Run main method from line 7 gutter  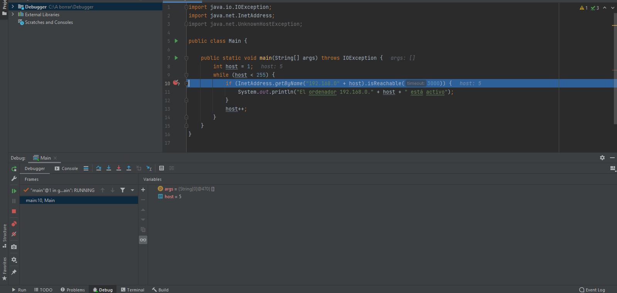click(x=176, y=58)
